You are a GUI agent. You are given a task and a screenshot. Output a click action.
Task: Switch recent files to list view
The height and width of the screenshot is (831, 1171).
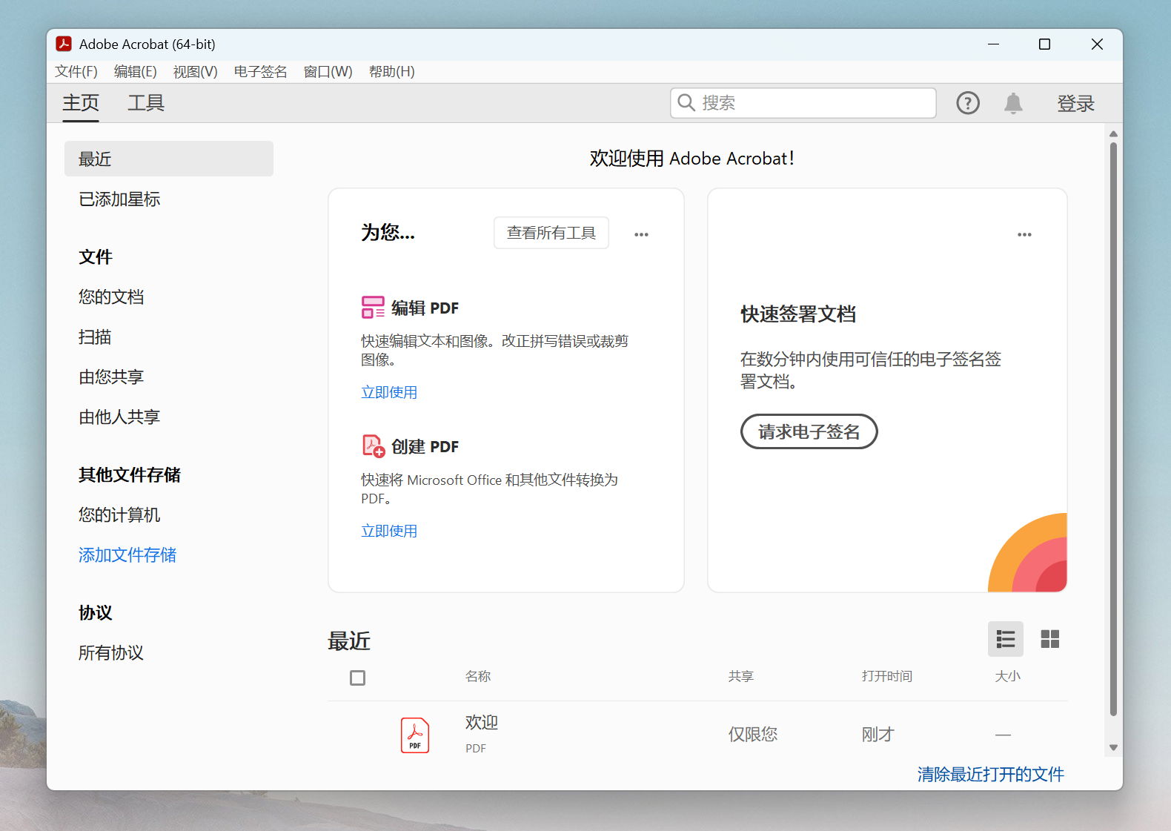point(1006,639)
